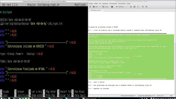The height and width of the screenshot is (99, 176).
Task: Open the Pesquisar menu
Action: (x=105, y=4)
